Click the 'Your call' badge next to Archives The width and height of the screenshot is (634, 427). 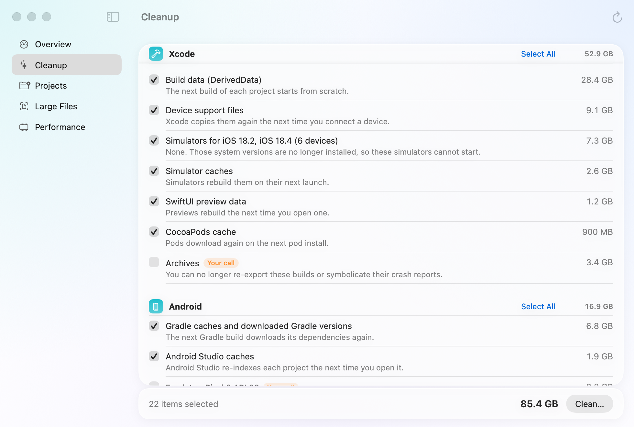(x=221, y=263)
